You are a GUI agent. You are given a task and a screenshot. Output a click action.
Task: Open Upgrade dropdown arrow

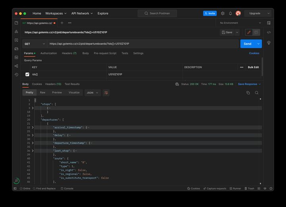click(x=268, y=14)
